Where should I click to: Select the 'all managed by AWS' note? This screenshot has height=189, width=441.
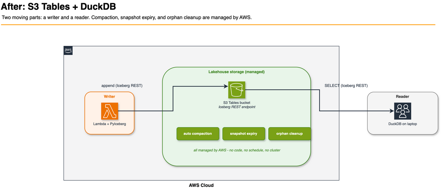237,150
